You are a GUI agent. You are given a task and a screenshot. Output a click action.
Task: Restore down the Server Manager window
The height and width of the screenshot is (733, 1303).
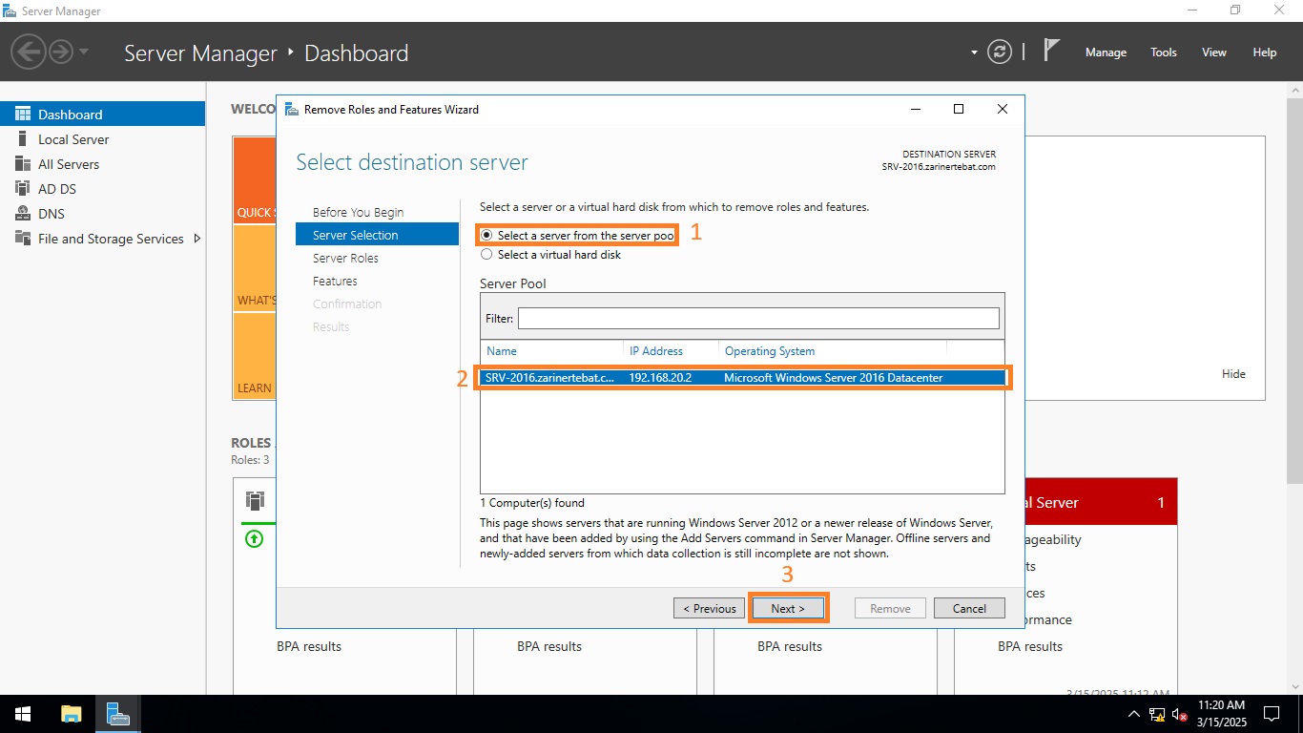pyautogui.click(x=1235, y=10)
